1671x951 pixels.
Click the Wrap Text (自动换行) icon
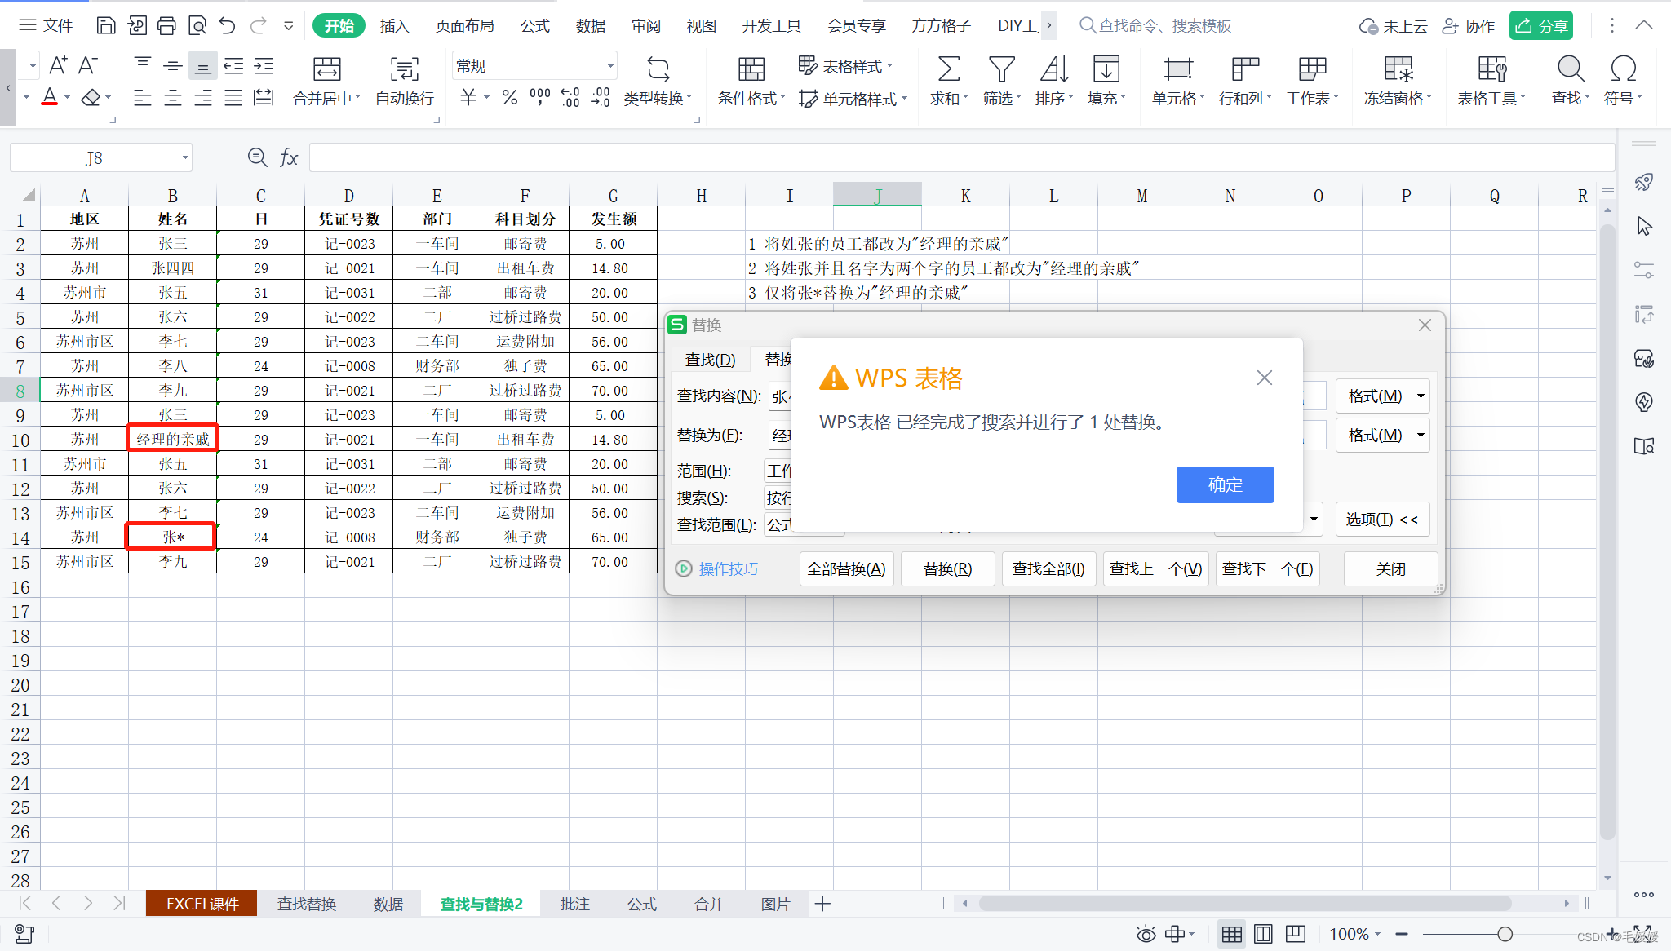click(404, 69)
